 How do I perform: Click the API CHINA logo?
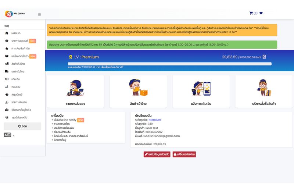point(15,14)
